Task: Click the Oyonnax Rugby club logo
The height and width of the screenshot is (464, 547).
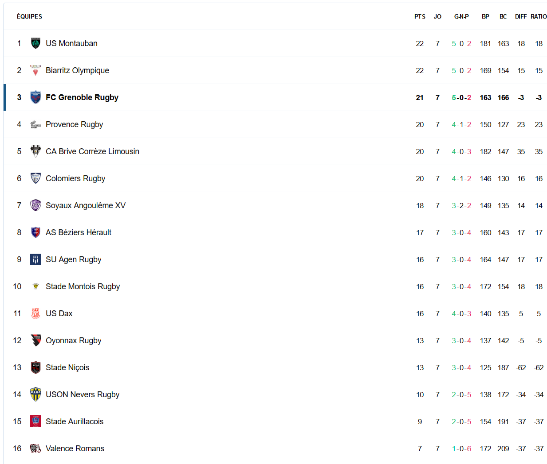Action: click(x=35, y=340)
